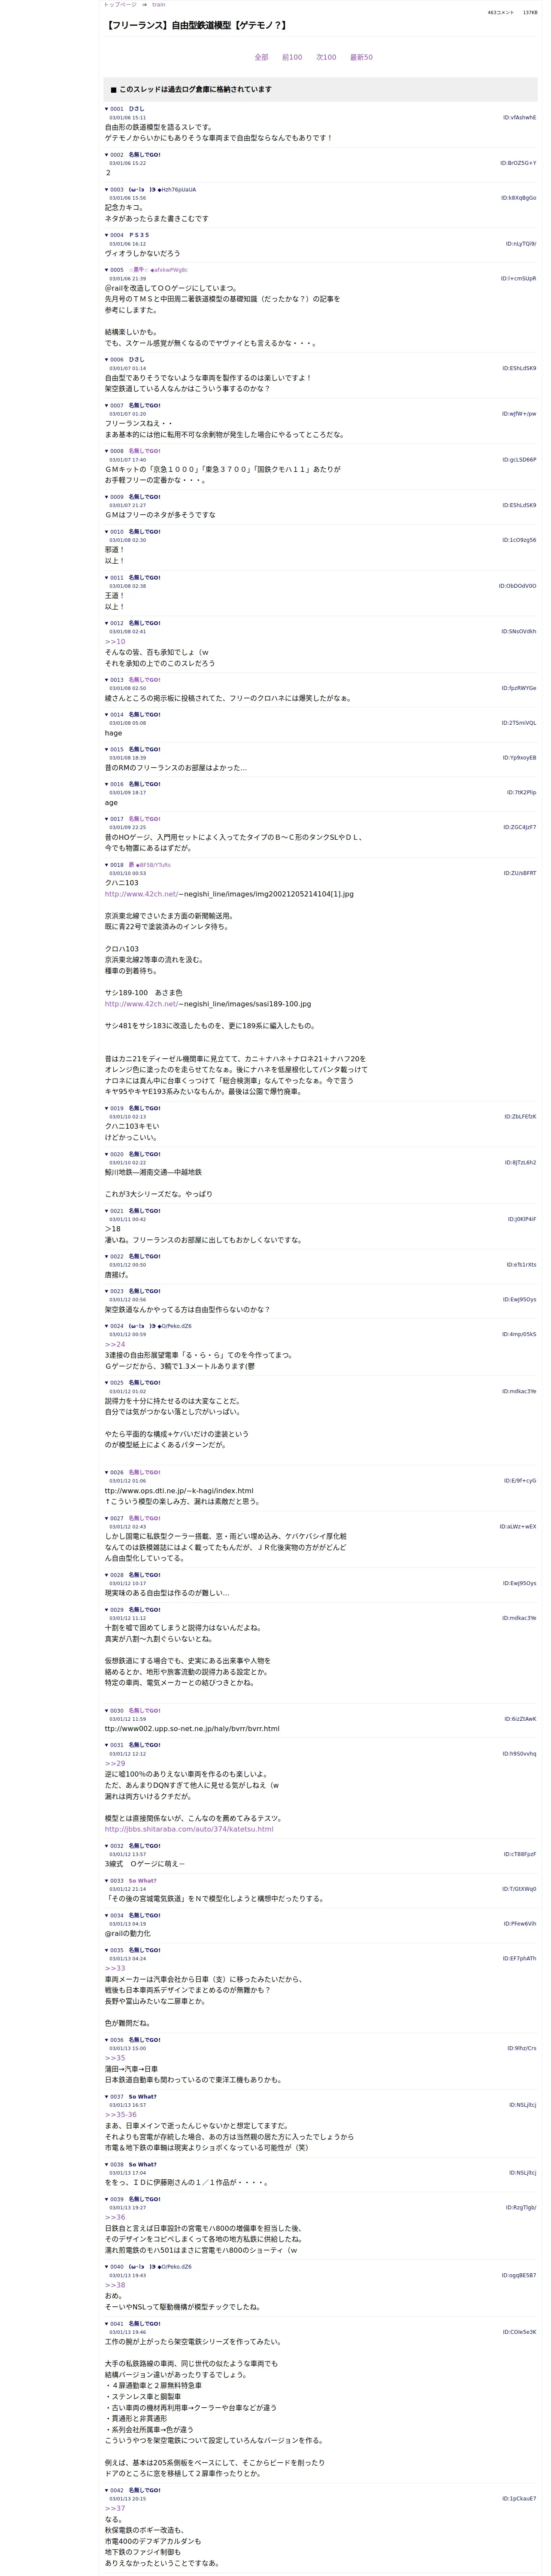
Task: Collapse post 0041 triangle
Action: [107, 2324]
